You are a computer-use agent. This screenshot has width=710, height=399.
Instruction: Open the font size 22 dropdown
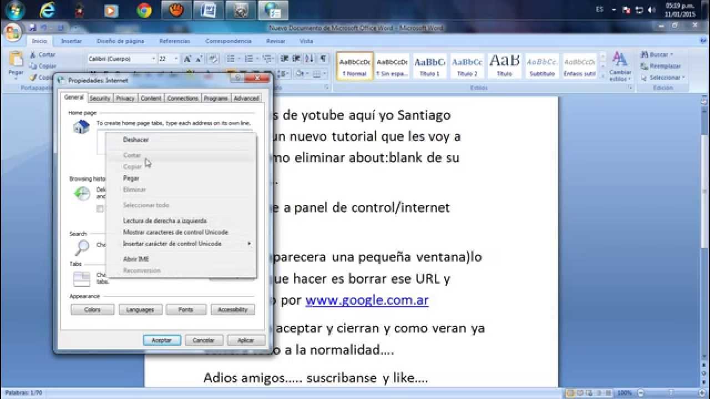coord(176,59)
